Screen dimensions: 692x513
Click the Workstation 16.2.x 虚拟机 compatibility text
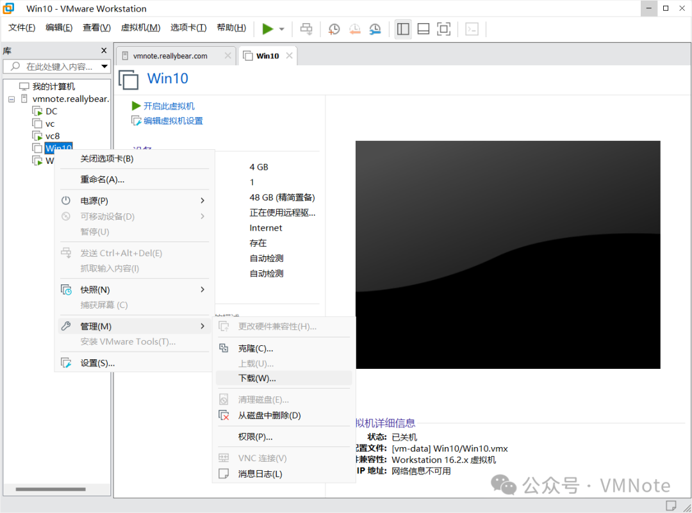click(444, 460)
